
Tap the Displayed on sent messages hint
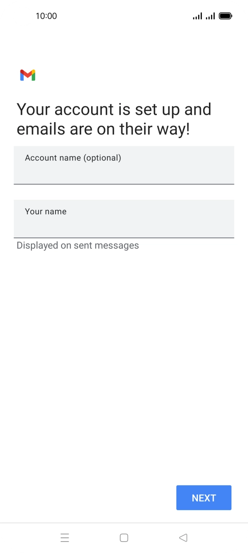(x=77, y=245)
